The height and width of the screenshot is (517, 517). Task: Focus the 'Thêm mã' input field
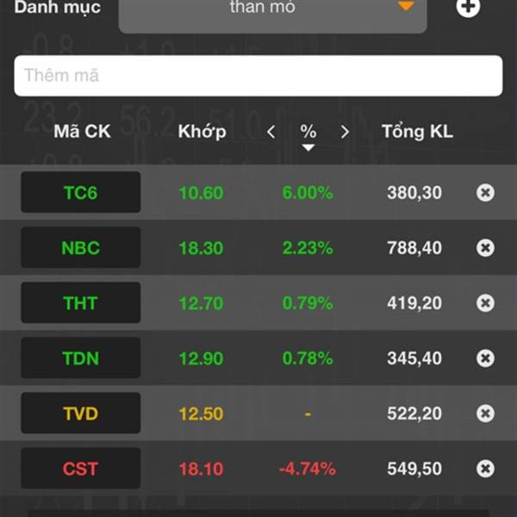click(x=258, y=76)
